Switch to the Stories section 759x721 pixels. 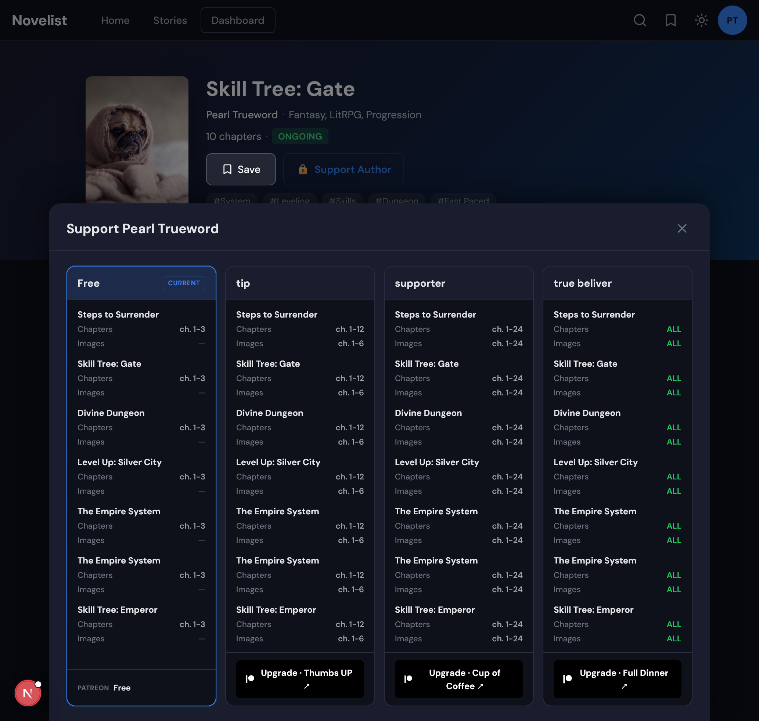click(x=170, y=20)
